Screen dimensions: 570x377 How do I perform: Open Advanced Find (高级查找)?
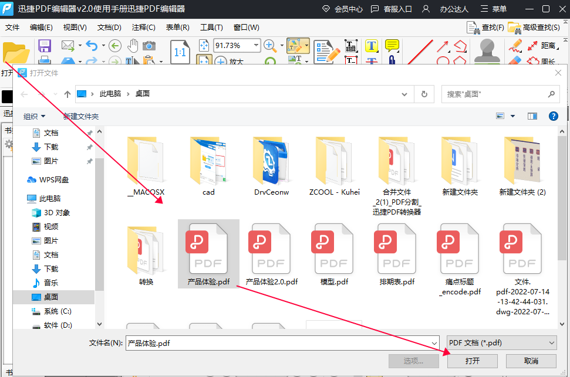coord(534,28)
